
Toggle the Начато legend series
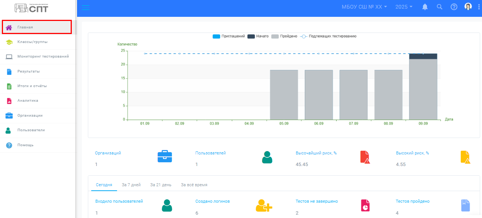click(x=258, y=36)
